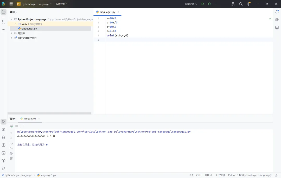The height and width of the screenshot is (178, 281).
Task: Open the Problems tool window icon
Action: (x=3, y=161)
